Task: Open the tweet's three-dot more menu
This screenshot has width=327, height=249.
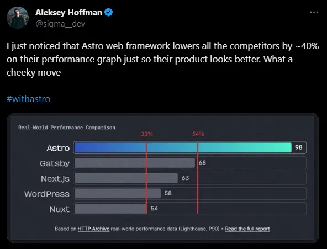Action: click(x=314, y=12)
